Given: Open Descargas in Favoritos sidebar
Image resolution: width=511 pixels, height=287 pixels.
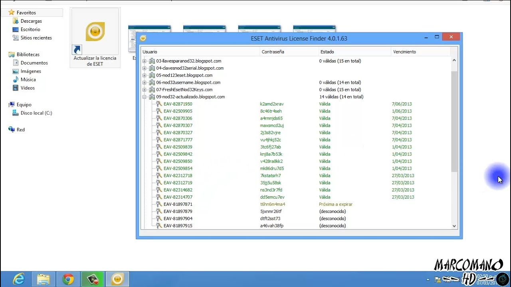Looking at the screenshot, I should (x=31, y=21).
